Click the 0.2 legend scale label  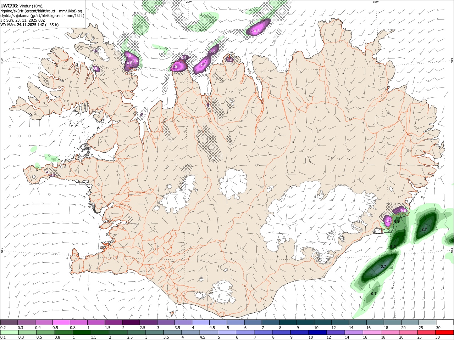(3, 328)
